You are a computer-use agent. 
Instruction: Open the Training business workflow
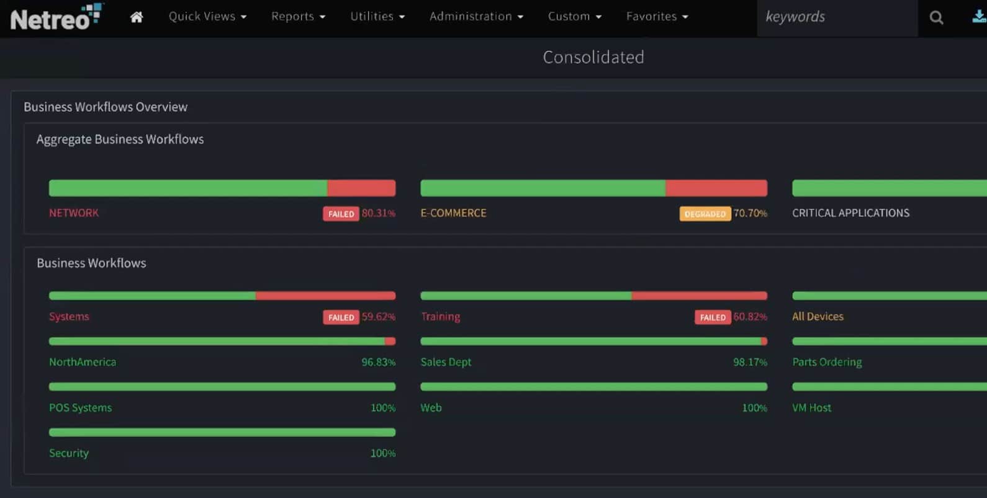tap(440, 317)
